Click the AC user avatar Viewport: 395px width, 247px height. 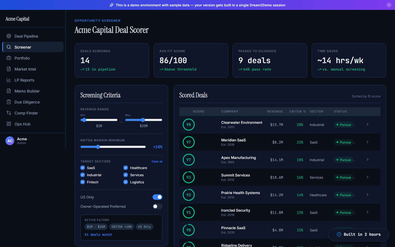coord(10,141)
